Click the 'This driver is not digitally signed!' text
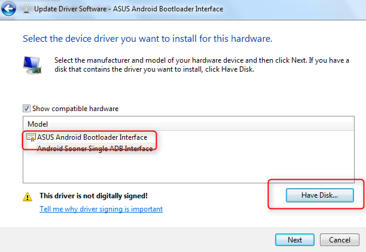Viewport: 366px width, 252px height. coord(93,196)
